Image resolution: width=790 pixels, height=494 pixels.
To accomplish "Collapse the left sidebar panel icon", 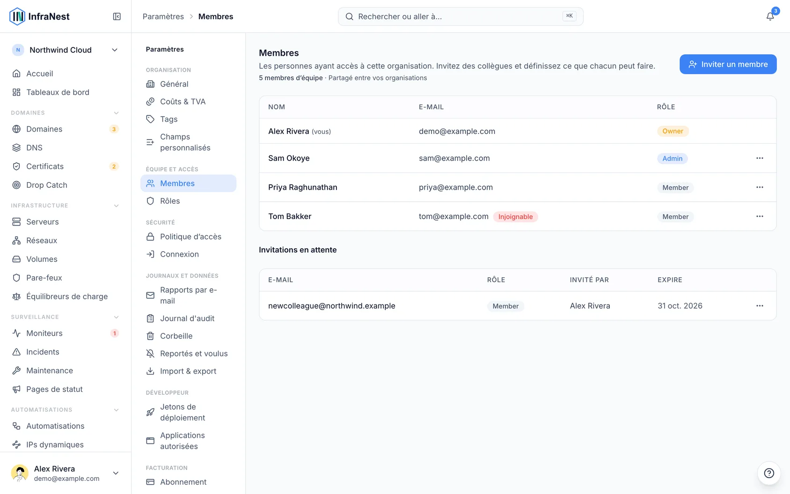I will [x=117, y=16].
